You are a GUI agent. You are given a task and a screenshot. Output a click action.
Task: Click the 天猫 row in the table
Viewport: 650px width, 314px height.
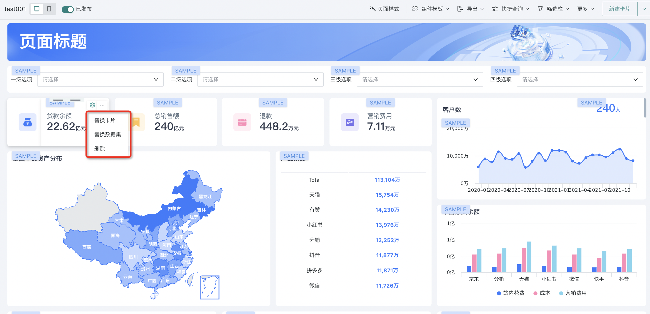tap(354, 195)
